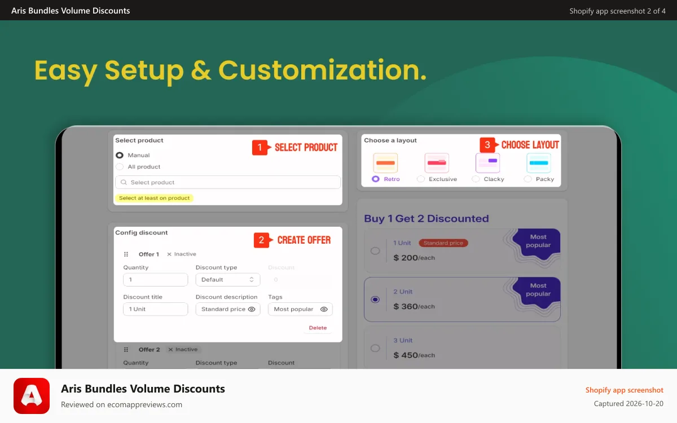Click the Aris Bundles app logo icon
The image size is (677, 423).
pyautogui.click(x=32, y=396)
